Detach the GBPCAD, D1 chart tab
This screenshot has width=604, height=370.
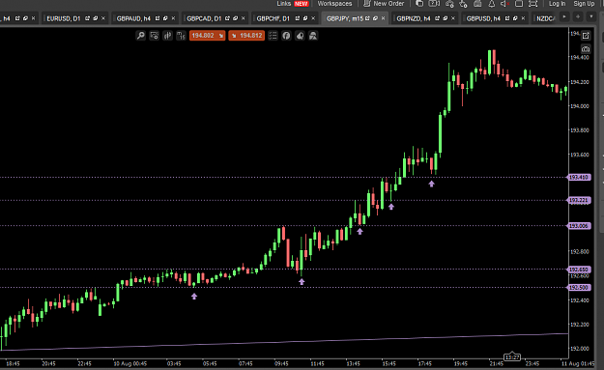[227, 18]
